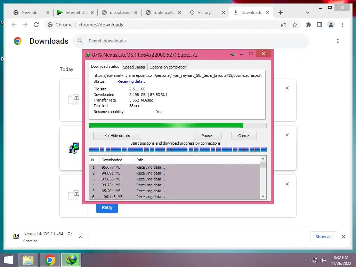The image size is (356, 267).
Task: Remove the second download entry from list
Action: click(x=287, y=135)
